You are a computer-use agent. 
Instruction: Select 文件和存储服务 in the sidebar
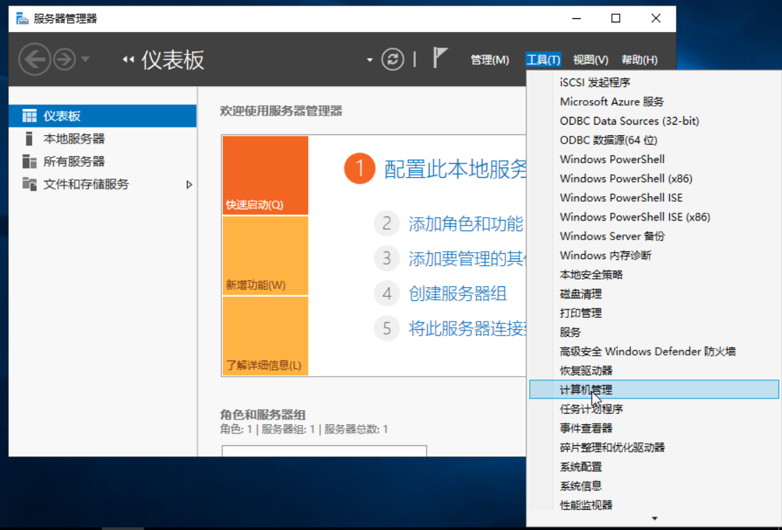pyautogui.click(x=103, y=184)
